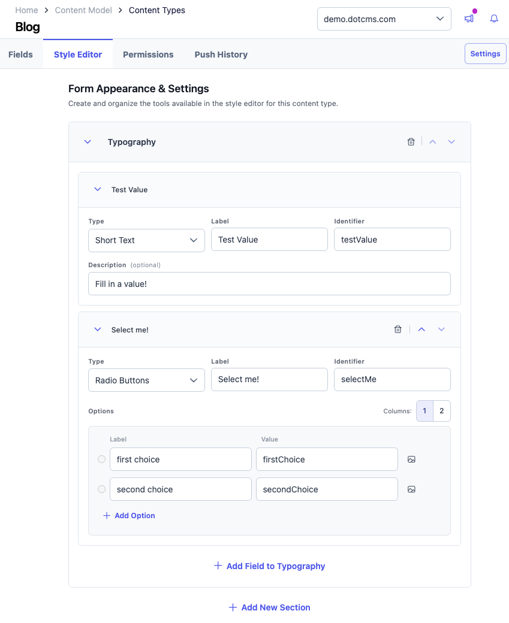This screenshot has height=623, width=509.
Task: Add image to second choice option
Action: [x=411, y=489]
